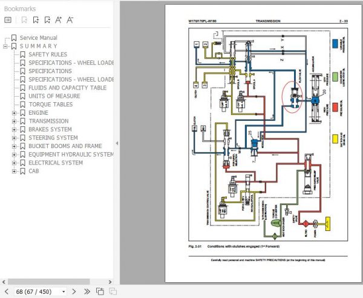Image resolution: width=363 pixels, height=298 pixels.
Task: Add a new bookmark with plus icon
Action: click(36, 20)
